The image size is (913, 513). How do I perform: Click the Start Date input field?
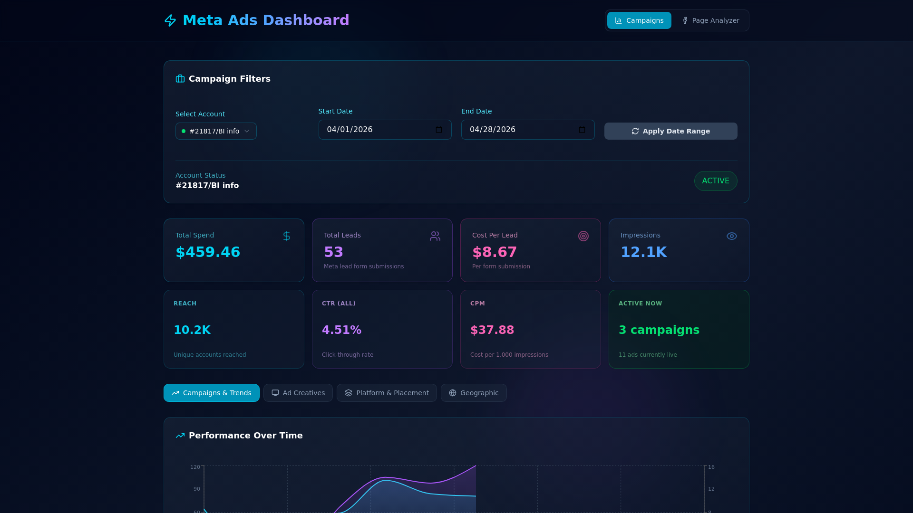pyautogui.click(x=385, y=130)
